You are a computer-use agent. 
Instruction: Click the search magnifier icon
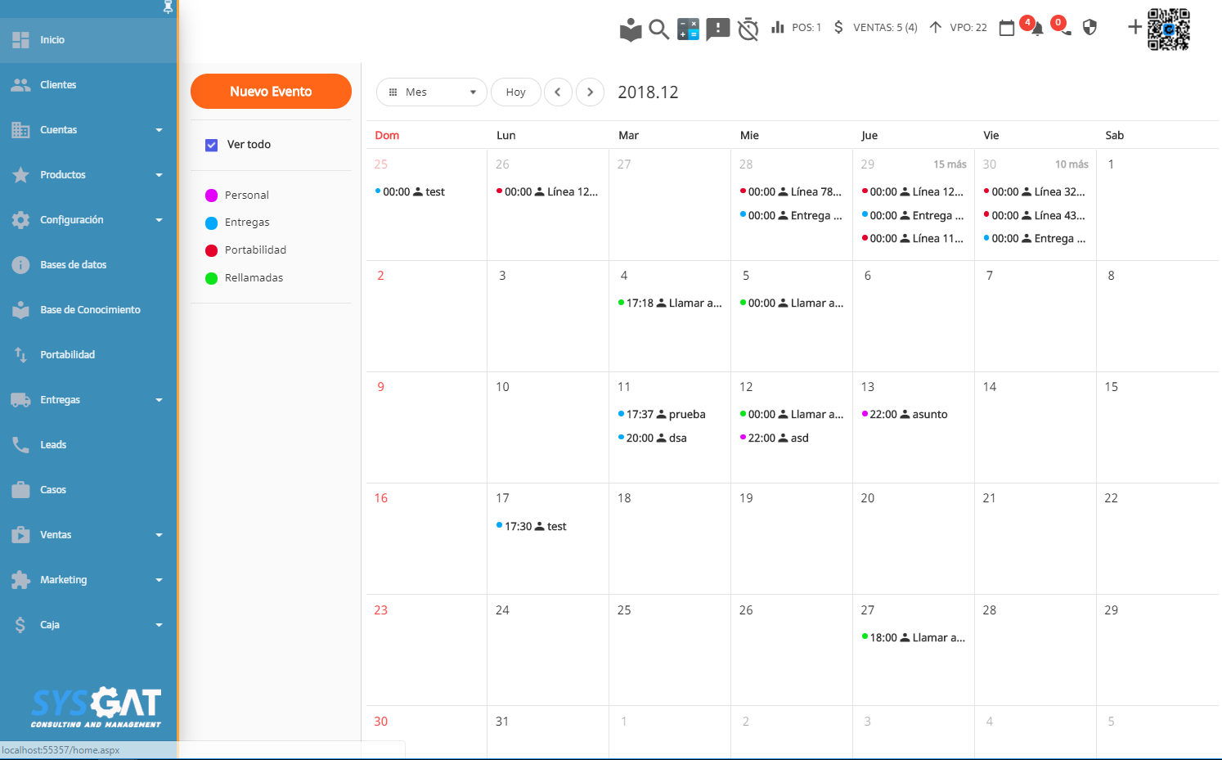[x=658, y=29]
